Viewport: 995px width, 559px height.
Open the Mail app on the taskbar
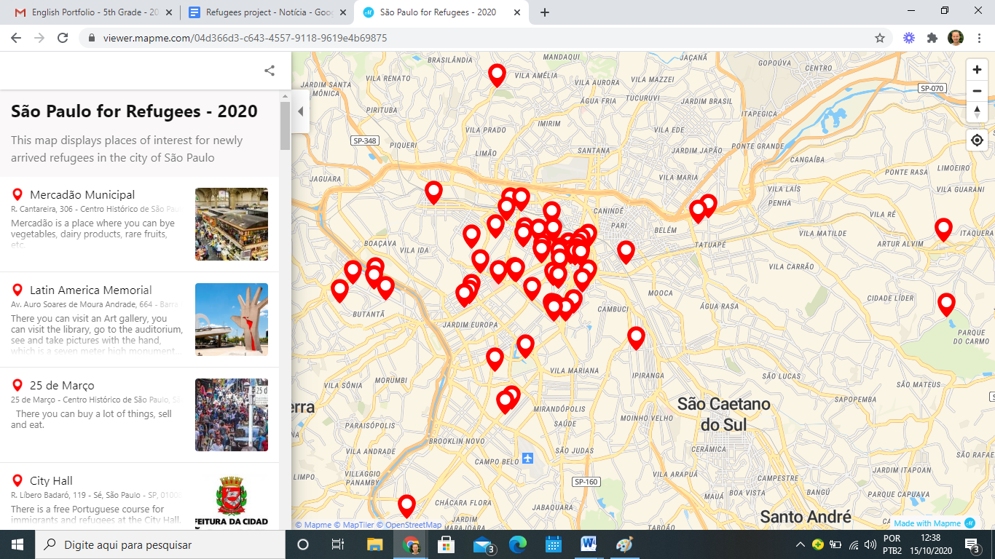[483, 544]
